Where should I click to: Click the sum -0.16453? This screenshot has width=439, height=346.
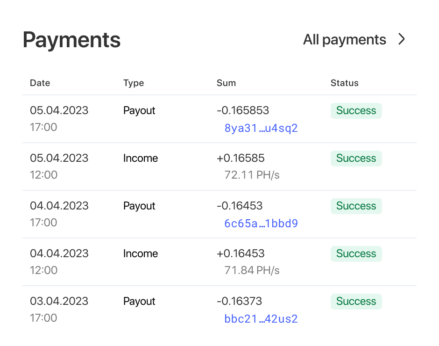[240, 206]
